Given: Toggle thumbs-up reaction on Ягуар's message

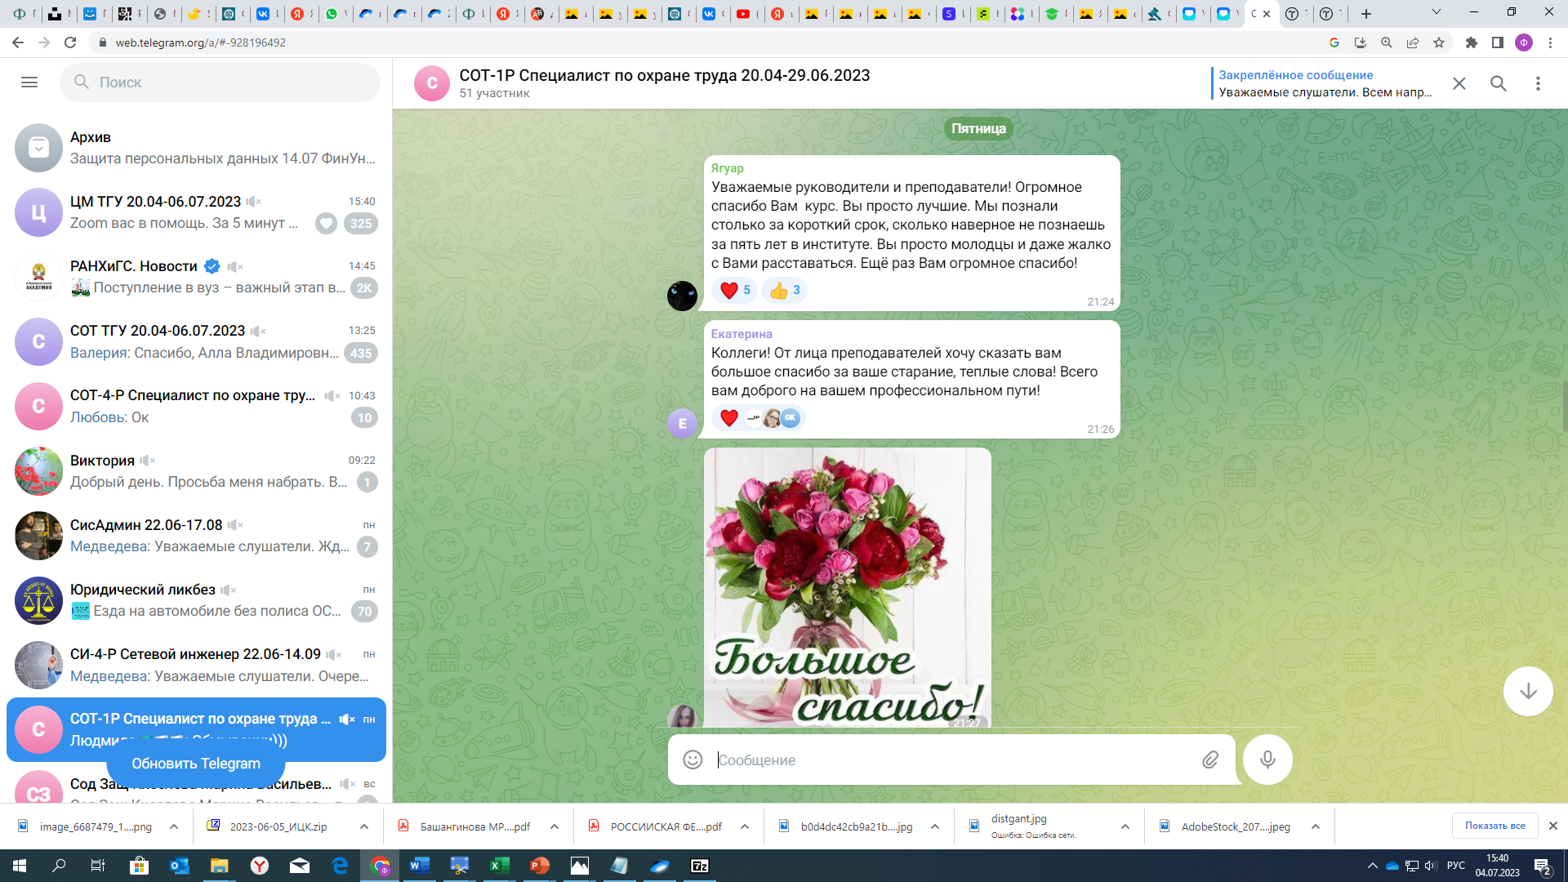Looking at the screenshot, I should click(x=784, y=290).
